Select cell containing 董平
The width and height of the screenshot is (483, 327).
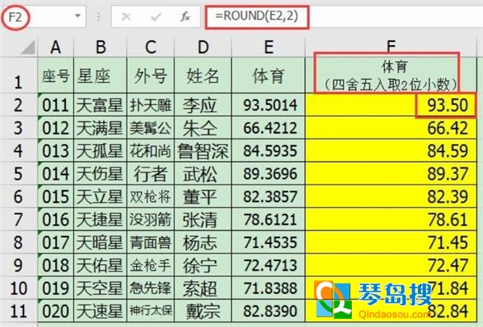pyautogui.click(x=203, y=197)
